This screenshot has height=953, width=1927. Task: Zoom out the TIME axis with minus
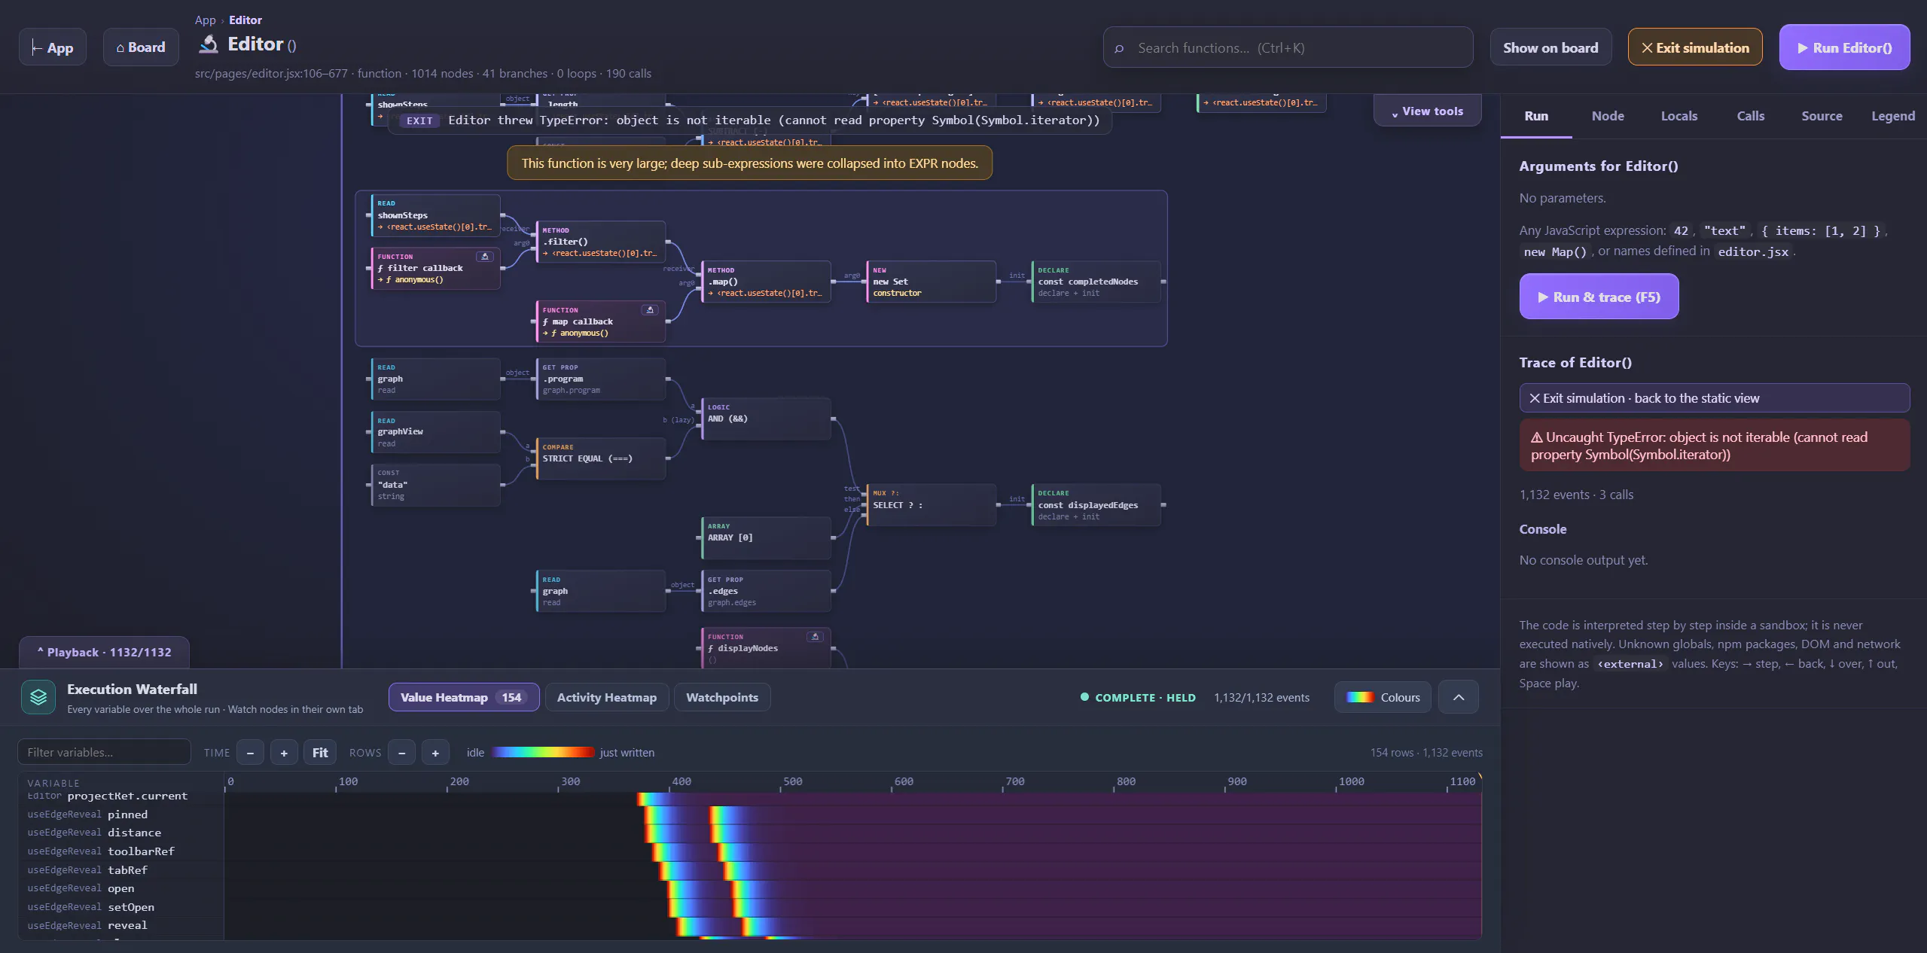[250, 753]
